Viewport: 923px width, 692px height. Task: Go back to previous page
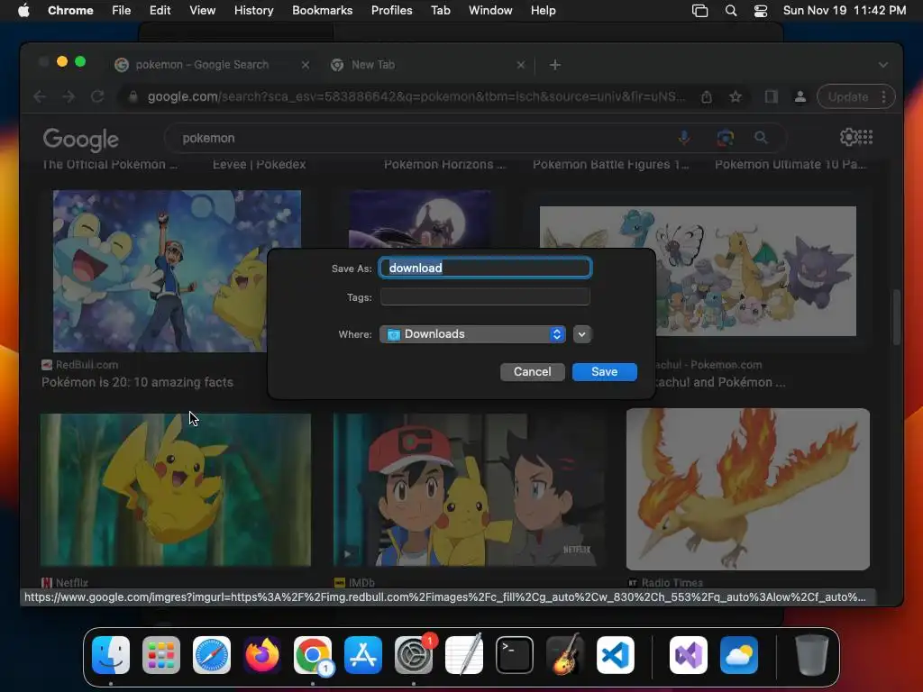(x=40, y=96)
